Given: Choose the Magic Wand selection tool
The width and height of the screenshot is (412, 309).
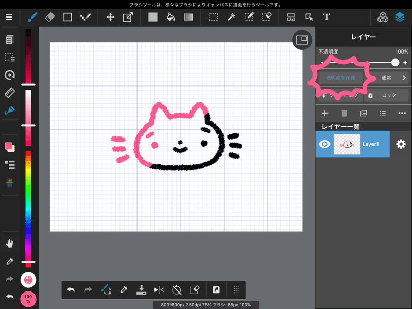Looking at the screenshot, I should click(230, 17).
